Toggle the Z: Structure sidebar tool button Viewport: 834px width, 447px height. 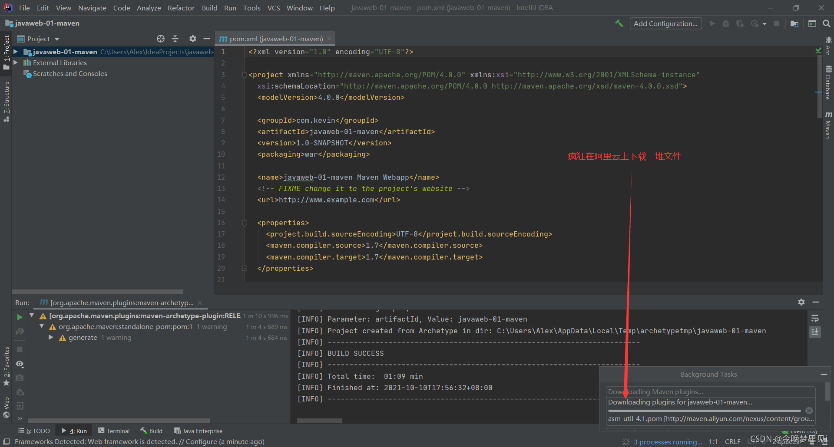point(6,102)
